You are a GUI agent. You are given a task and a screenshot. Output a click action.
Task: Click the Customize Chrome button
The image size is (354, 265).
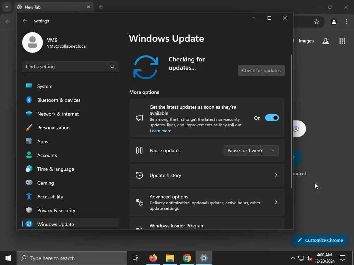(320, 240)
